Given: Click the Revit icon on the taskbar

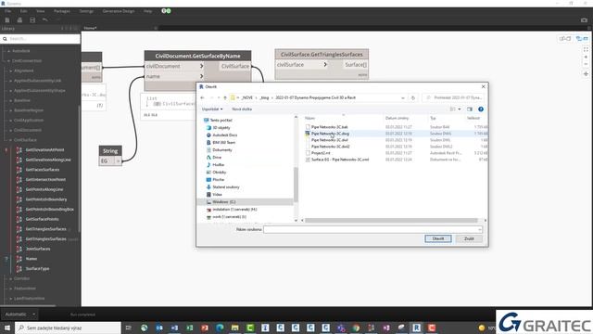Looking at the screenshot, I should pos(416,328).
